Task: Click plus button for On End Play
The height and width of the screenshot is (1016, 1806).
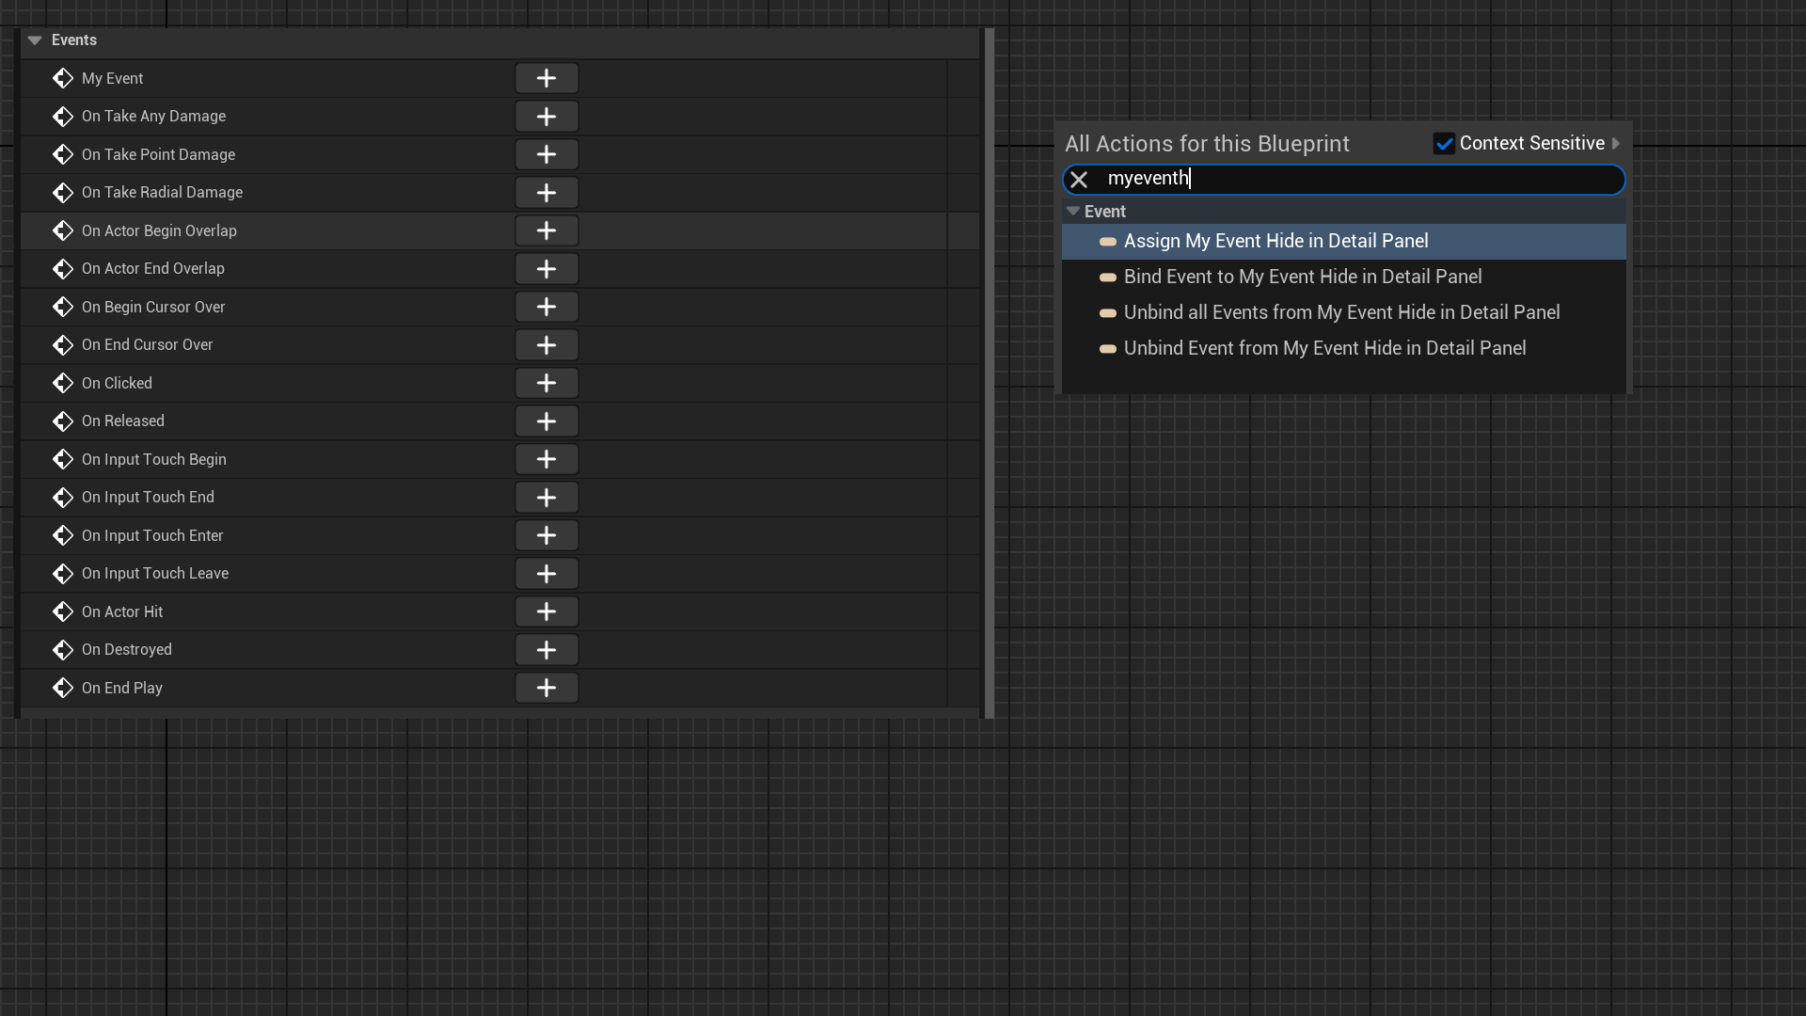Action: [547, 688]
